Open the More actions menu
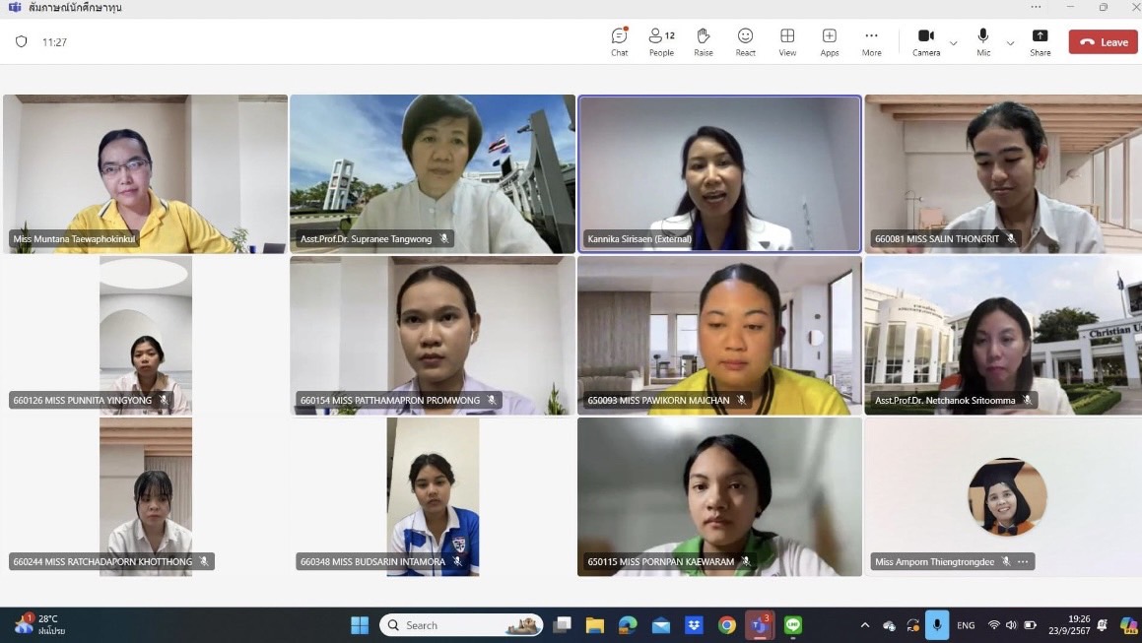The width and height of the screenshot is (1142, 643). [x=871, y=41]
